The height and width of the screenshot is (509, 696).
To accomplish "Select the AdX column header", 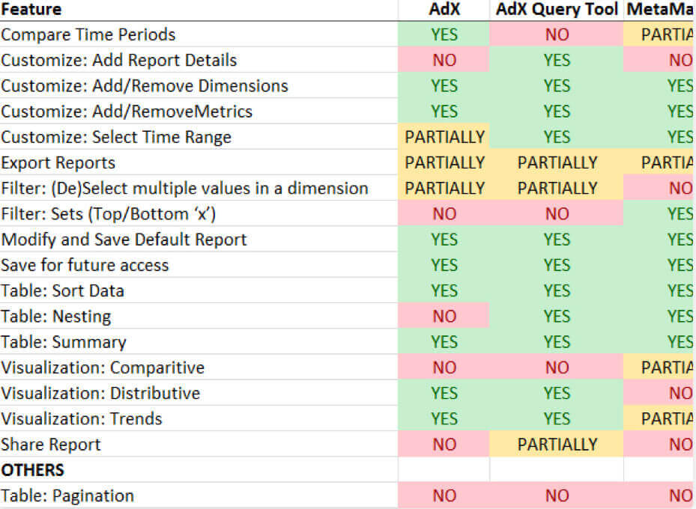I will coord(444,10).
